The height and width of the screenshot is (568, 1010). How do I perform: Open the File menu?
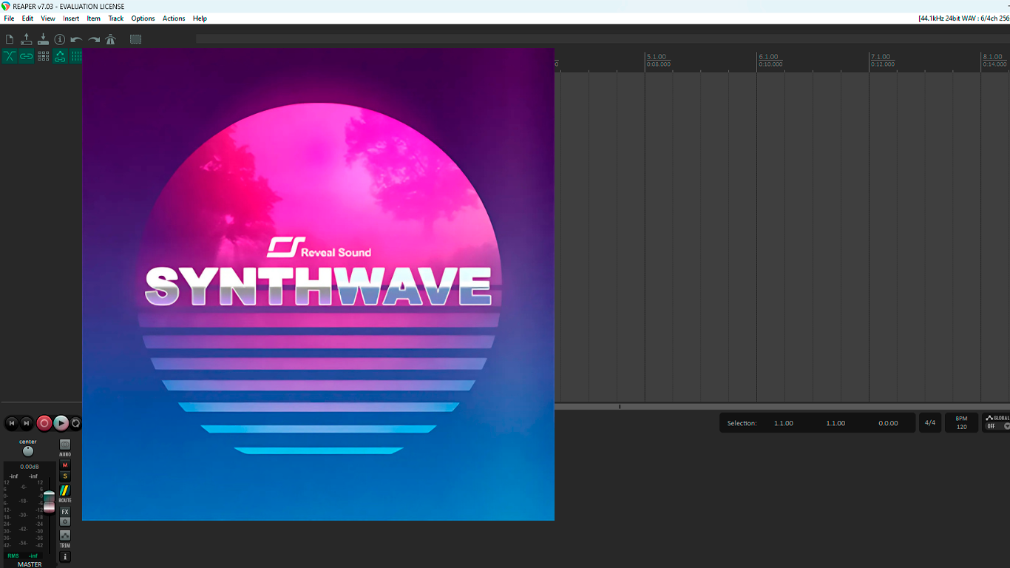tap(9, 18)
